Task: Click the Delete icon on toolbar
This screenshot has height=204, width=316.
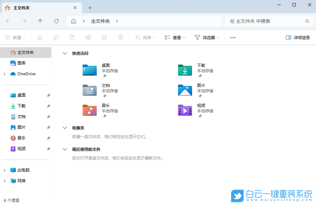Action: [x=121, y=37]
